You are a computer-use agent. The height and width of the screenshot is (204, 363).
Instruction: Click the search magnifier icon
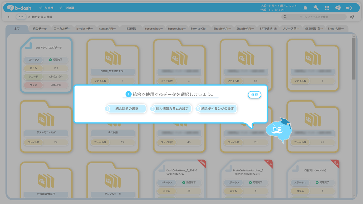286,17
